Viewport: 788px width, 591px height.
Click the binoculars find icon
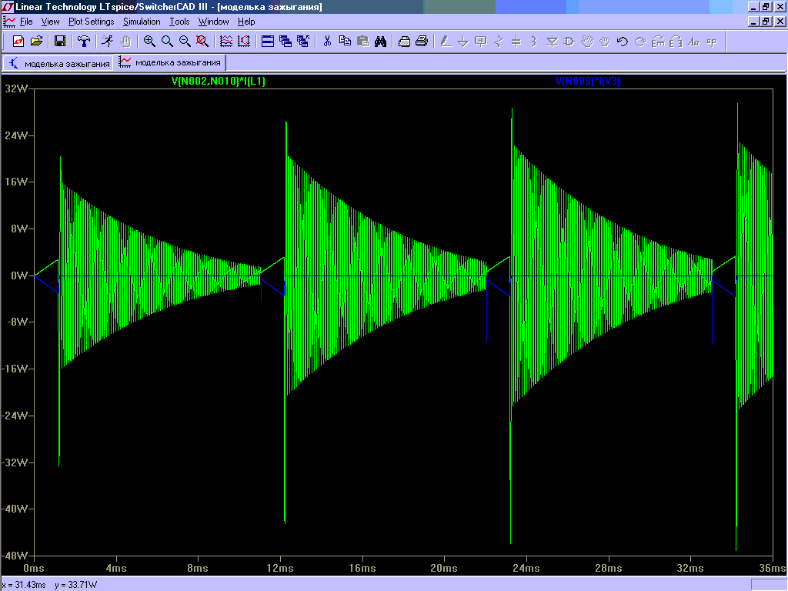[380, 41]
